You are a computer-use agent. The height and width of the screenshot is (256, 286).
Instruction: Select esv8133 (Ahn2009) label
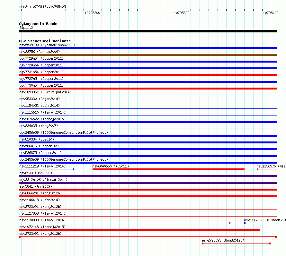tap(36, 173)
